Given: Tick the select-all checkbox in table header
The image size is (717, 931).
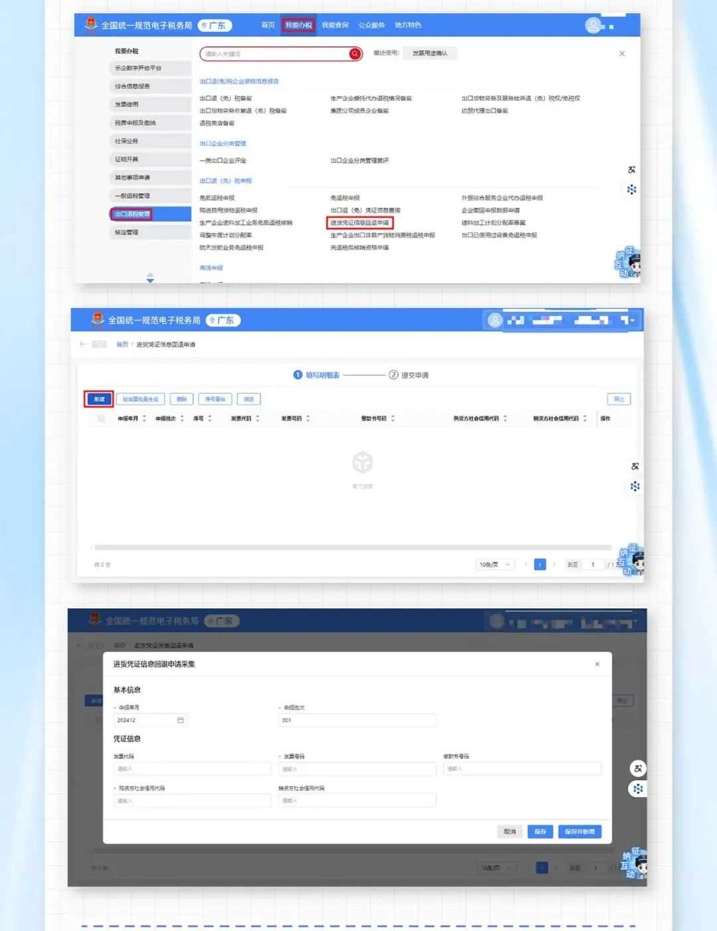Looking at the screenshot, I should (101, 418).
